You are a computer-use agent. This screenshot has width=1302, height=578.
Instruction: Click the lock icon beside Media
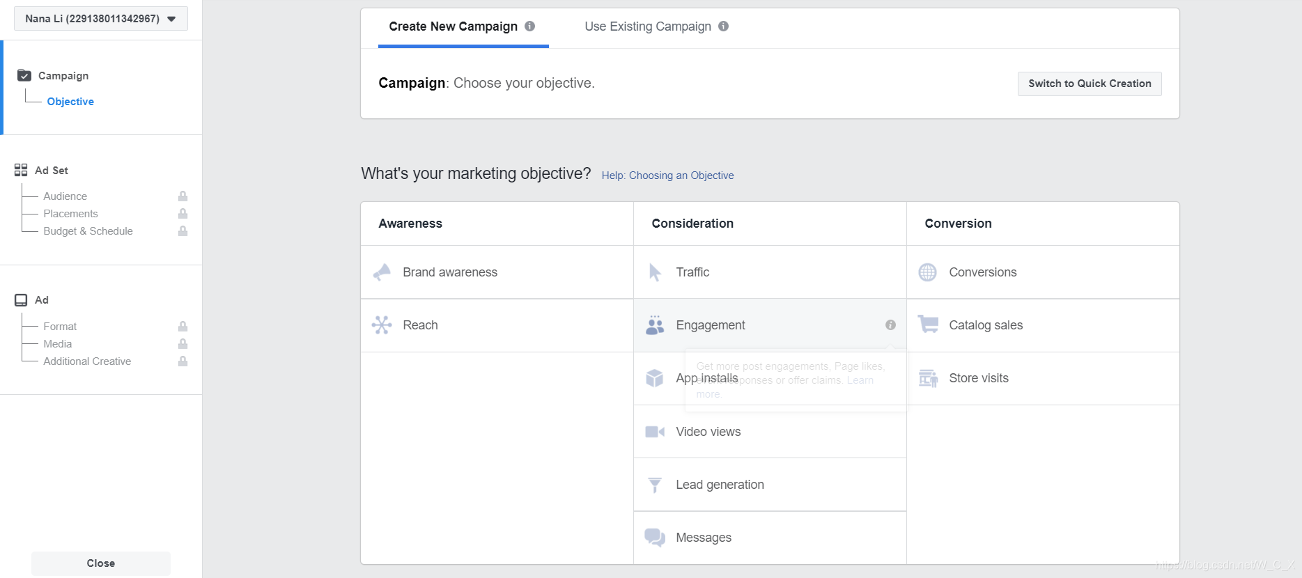click(183, 343)
